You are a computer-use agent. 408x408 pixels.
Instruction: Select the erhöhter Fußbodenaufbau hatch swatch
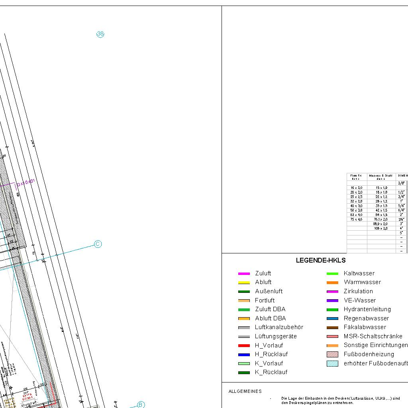332,363
